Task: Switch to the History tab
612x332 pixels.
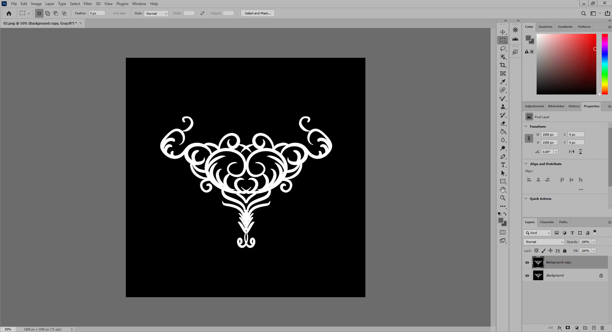Action: [574, 106]
